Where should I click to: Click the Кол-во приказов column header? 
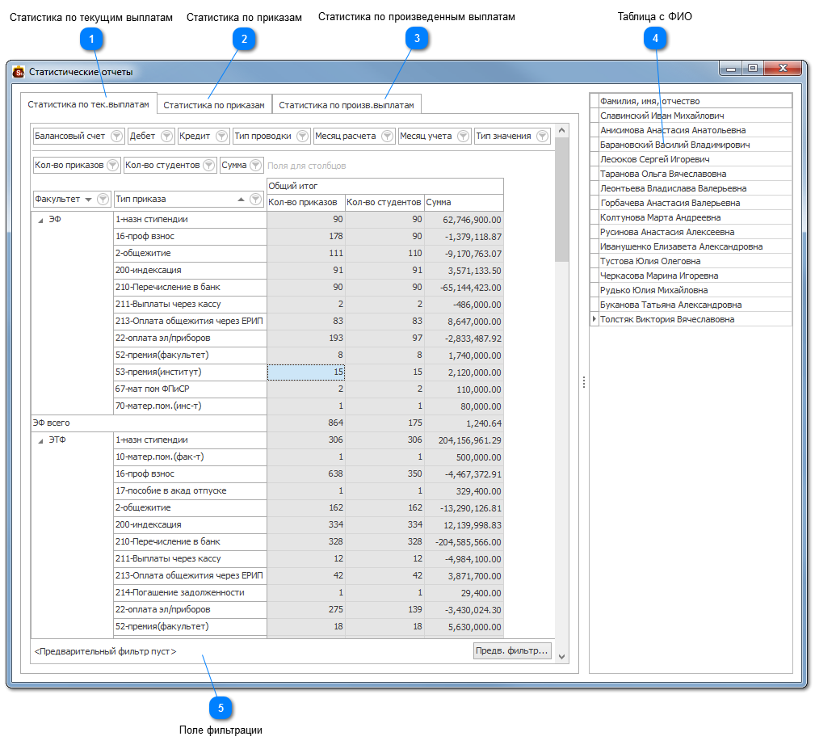click(305, 203)
